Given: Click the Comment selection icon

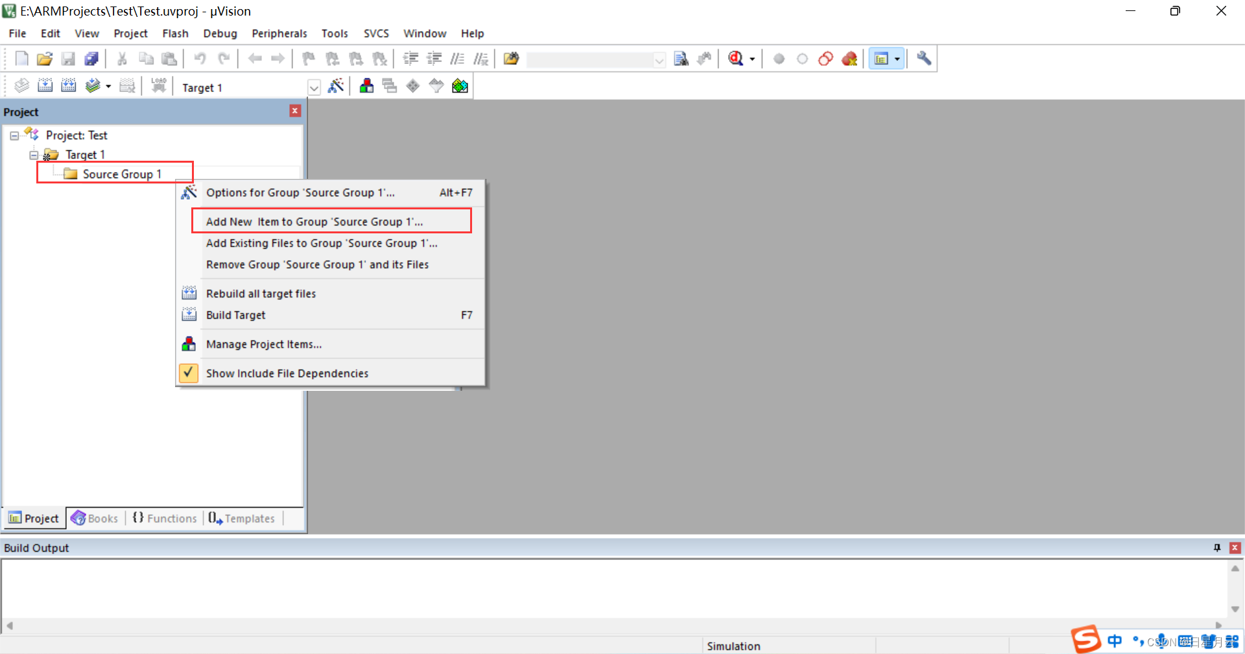Looking at the screenshot, I should coord(457,59).
